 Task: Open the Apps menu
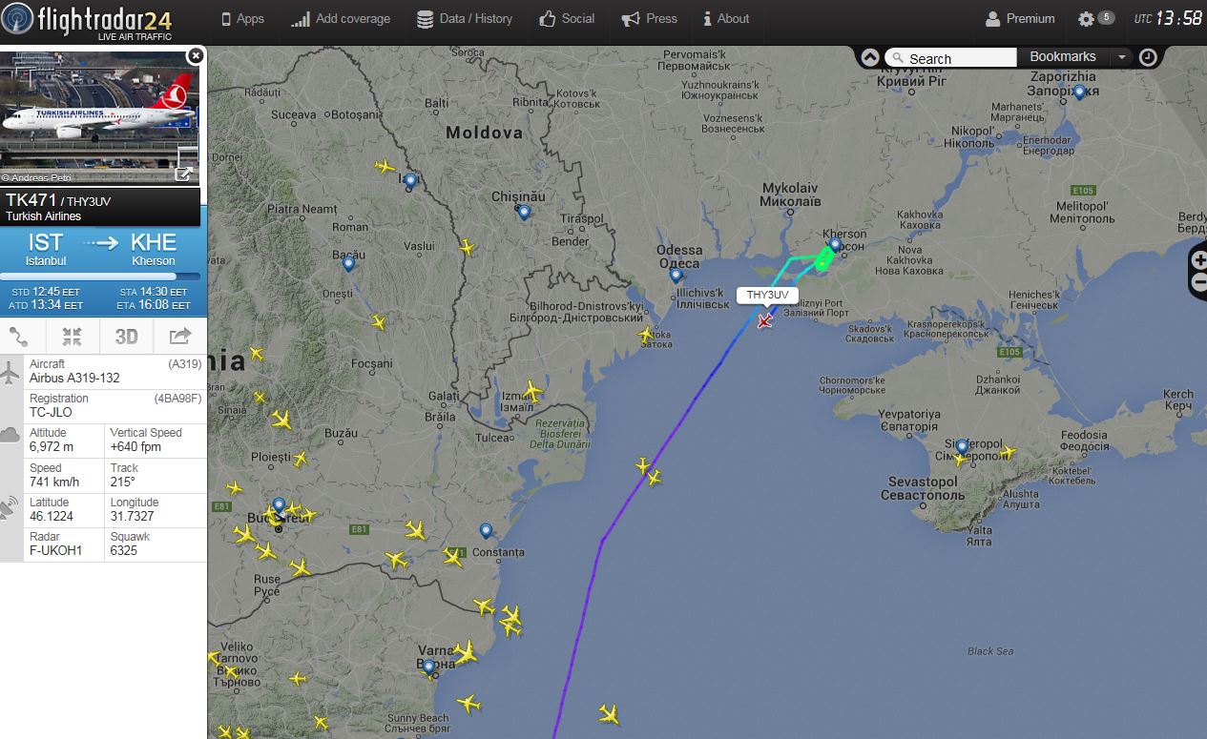(x=242, y=18)
